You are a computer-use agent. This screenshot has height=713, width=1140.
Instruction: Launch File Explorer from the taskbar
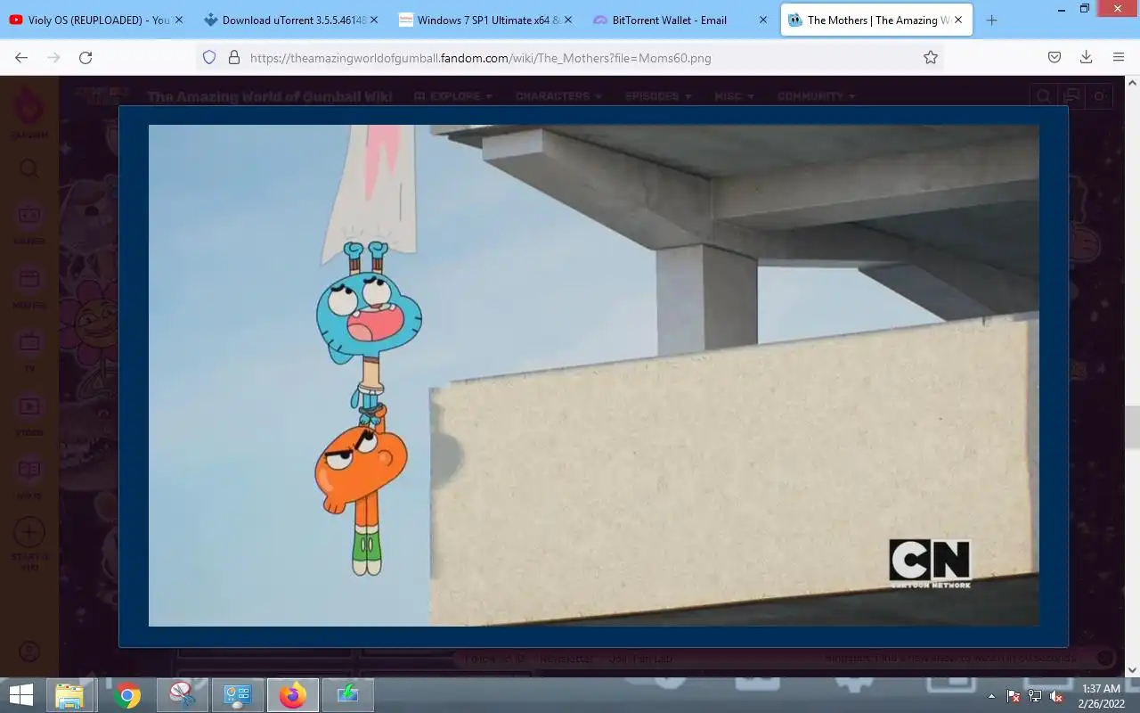[69, 695]
